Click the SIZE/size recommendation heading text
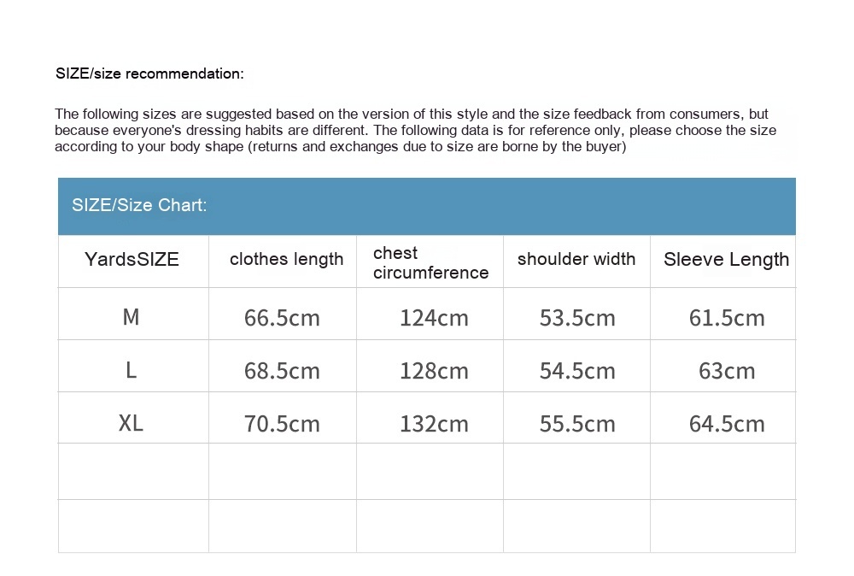This screenshot has height=576, width=854. click(x=149, y=73)
